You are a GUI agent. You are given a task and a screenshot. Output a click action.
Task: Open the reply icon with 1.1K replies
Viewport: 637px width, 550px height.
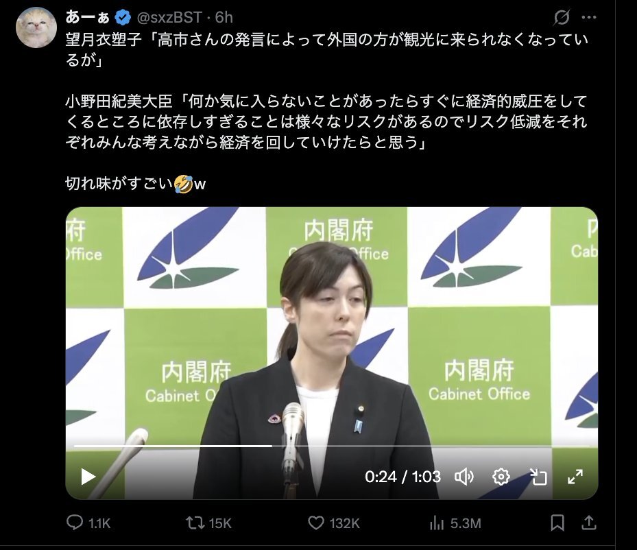(x=88, y=523)
